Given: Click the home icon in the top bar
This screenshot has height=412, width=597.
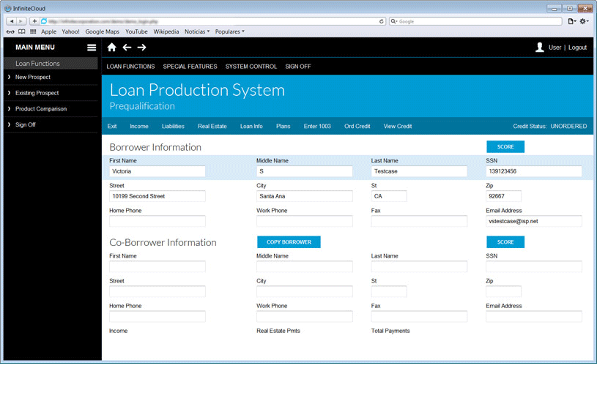Looking at the screenshot, I should pyautogui.click(x=112, y=48).
